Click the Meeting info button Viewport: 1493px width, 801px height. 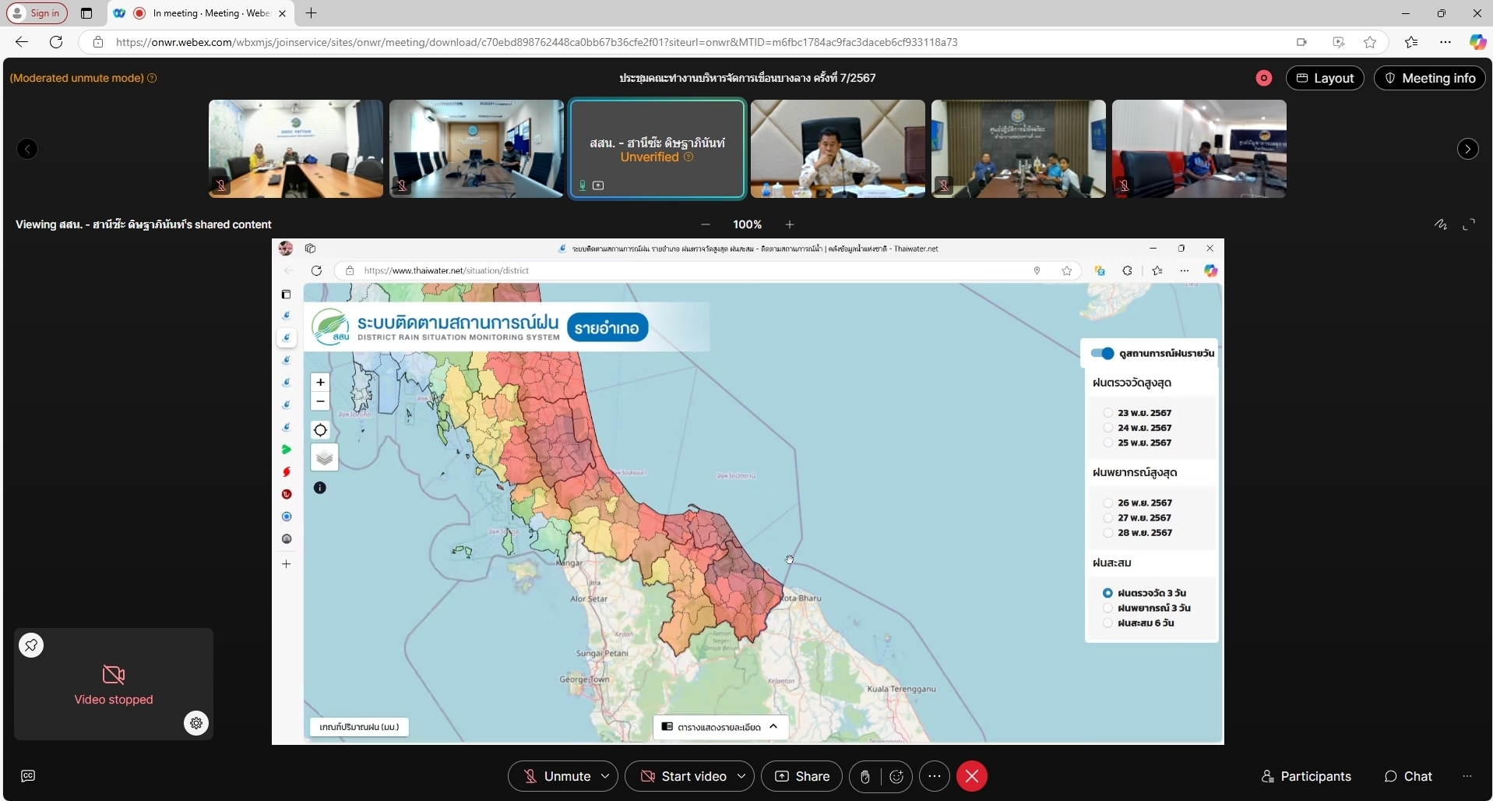1429,78
